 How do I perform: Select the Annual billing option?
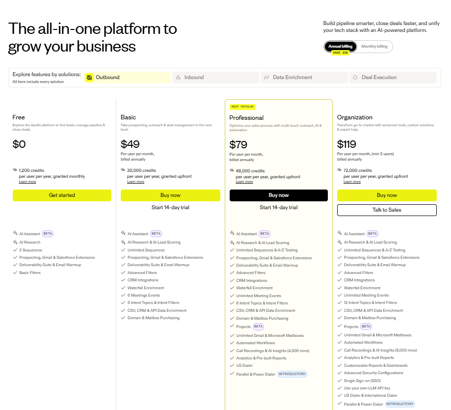(340, 46)
